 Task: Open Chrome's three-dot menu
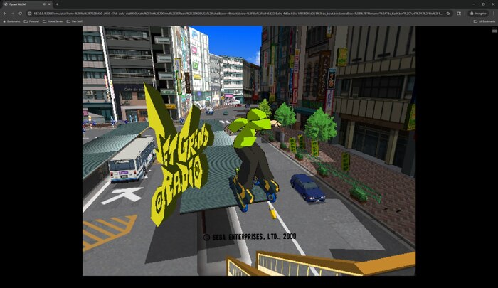[494, 13]
